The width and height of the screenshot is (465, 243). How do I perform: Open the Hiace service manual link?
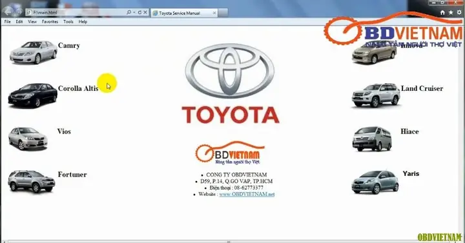[x=409, y=131]
